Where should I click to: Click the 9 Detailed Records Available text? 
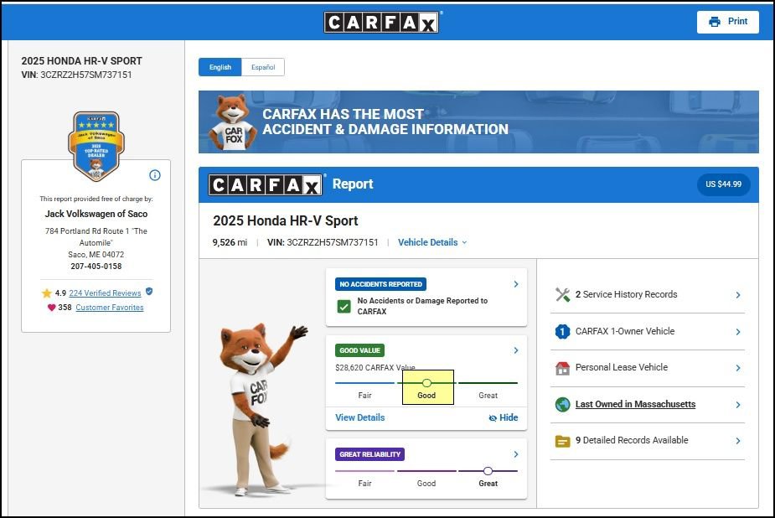pyautogui.click(x=632, y=440)
